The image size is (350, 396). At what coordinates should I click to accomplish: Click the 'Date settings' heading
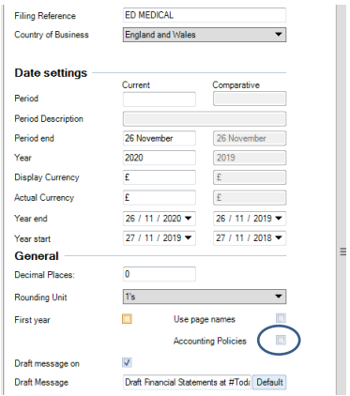[x=51, y=73]
